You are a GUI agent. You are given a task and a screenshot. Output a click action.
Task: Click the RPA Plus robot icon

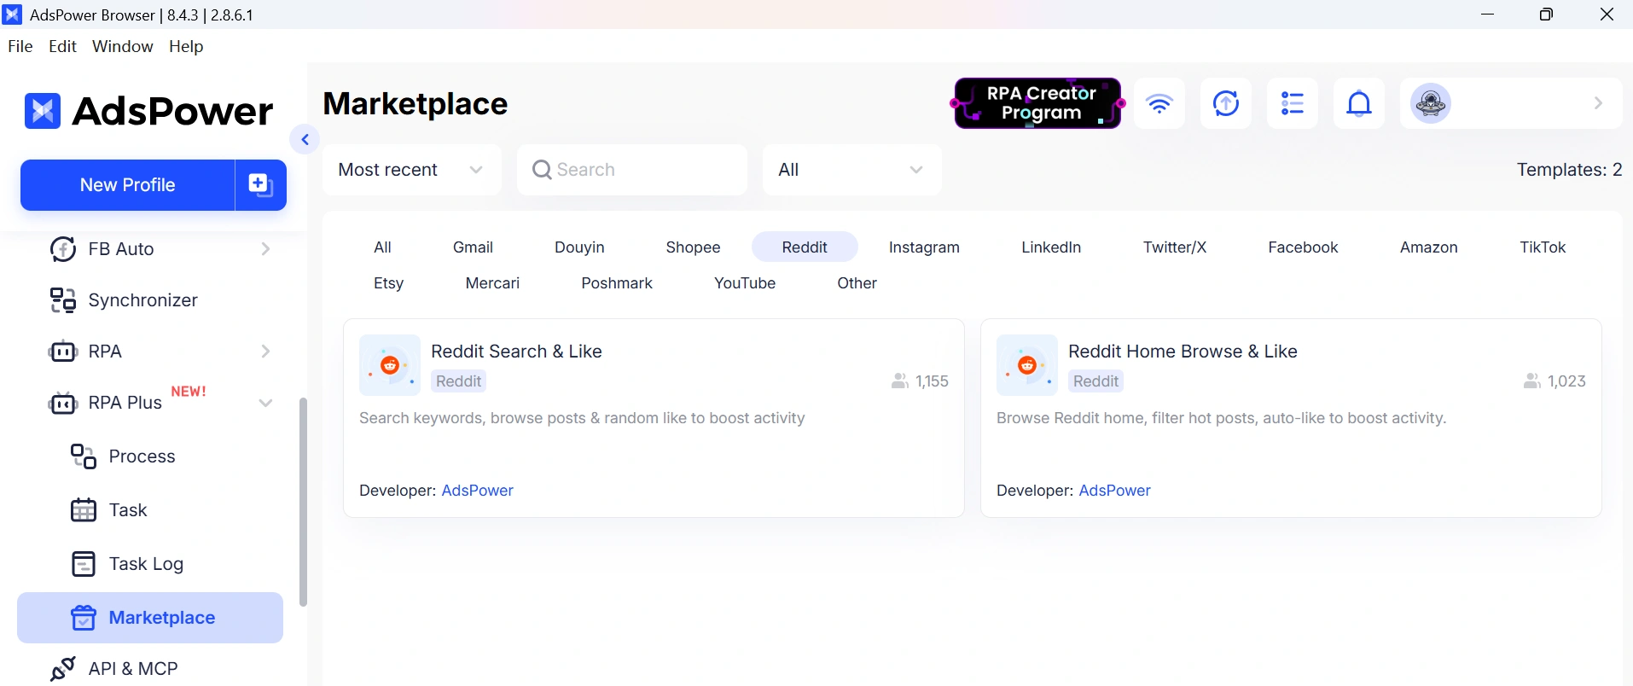[x=63, y=403]
